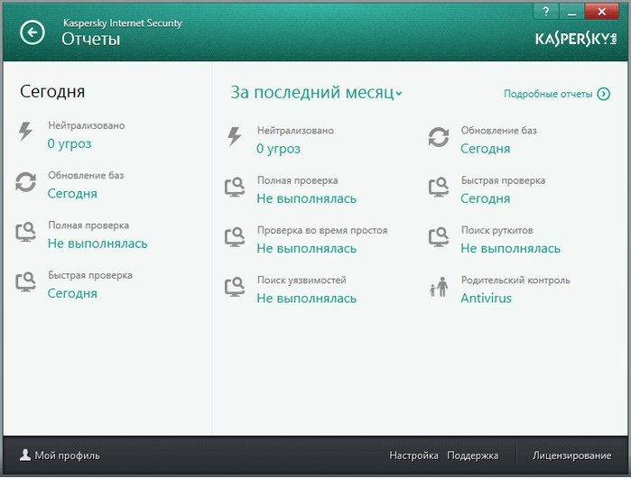631x478 pixels.
Task: Click Не выполнялась under monthly Полная проверка
Action: coord(307,198)
